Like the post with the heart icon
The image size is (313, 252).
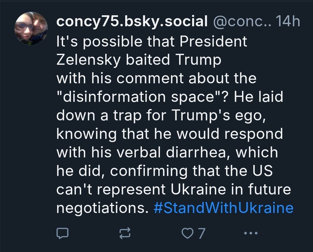187,233
